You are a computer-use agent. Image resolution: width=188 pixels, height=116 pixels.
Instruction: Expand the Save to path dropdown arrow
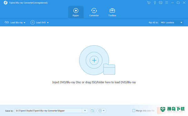pos(85,111)
